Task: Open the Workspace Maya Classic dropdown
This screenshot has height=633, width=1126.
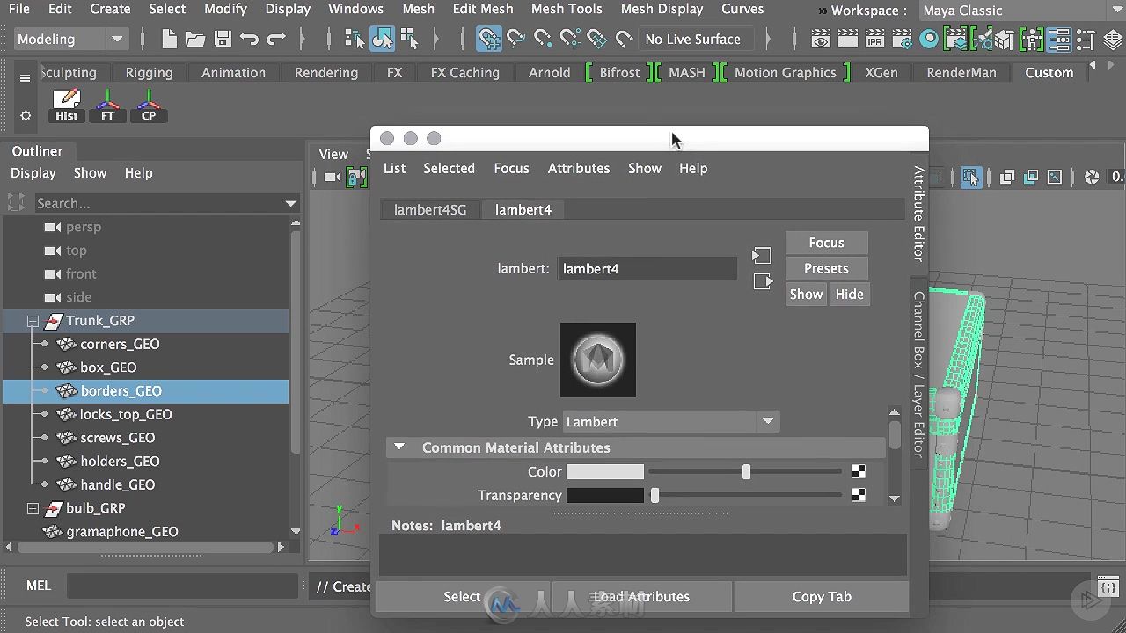Action: pyautogui.click(x=1022, y=11)
